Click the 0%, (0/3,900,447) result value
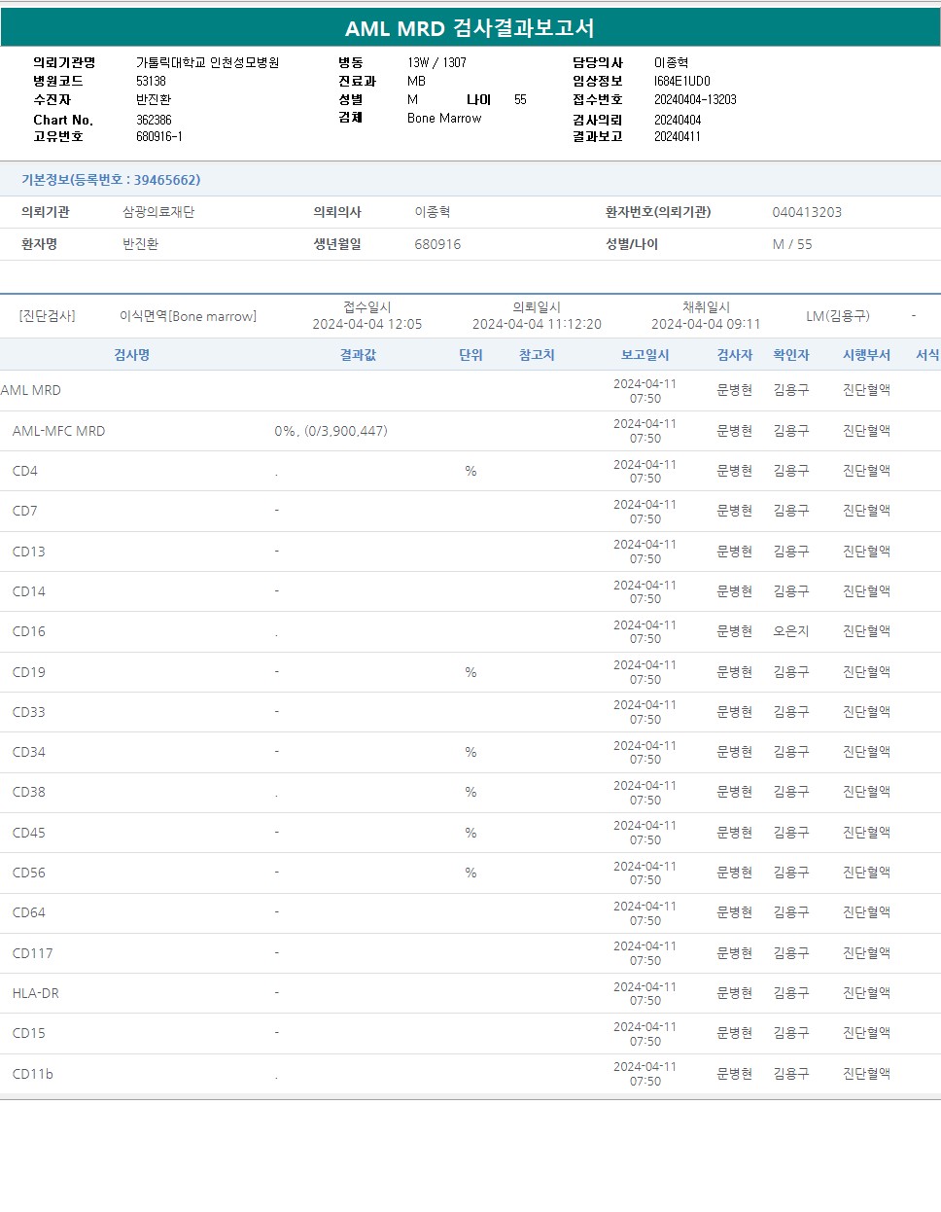Viewport: 941px width, 1212px height. pos(331,431)
